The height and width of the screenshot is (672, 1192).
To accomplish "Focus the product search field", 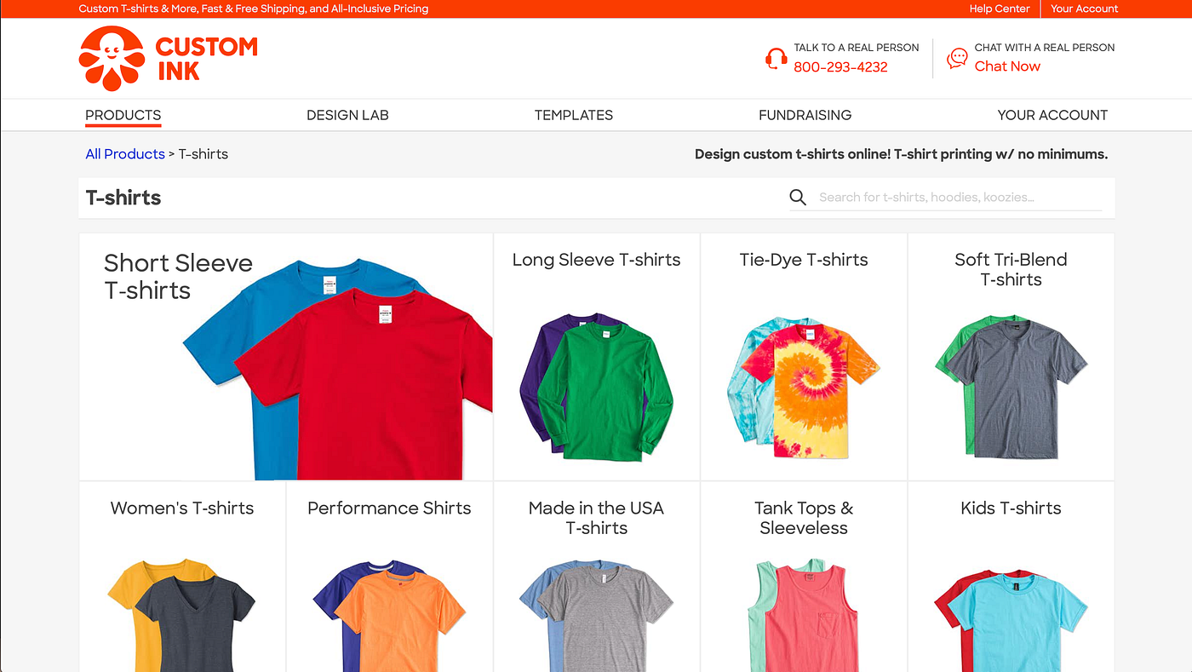I will point(960,198).
